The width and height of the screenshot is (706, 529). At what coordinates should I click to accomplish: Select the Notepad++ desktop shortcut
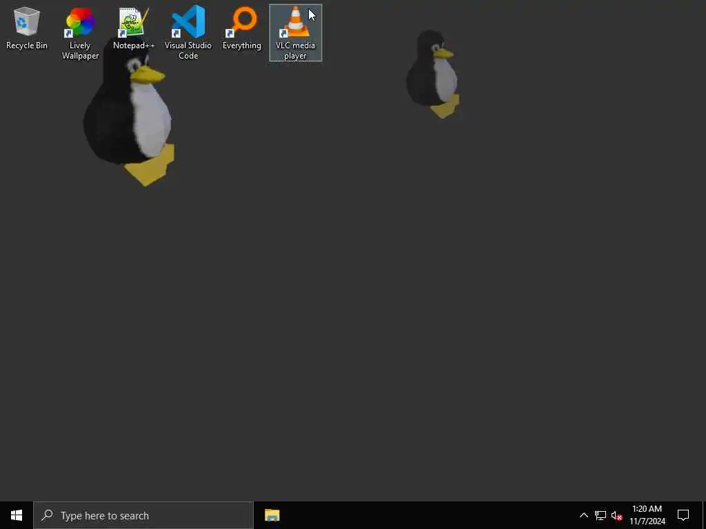(134, 28)
